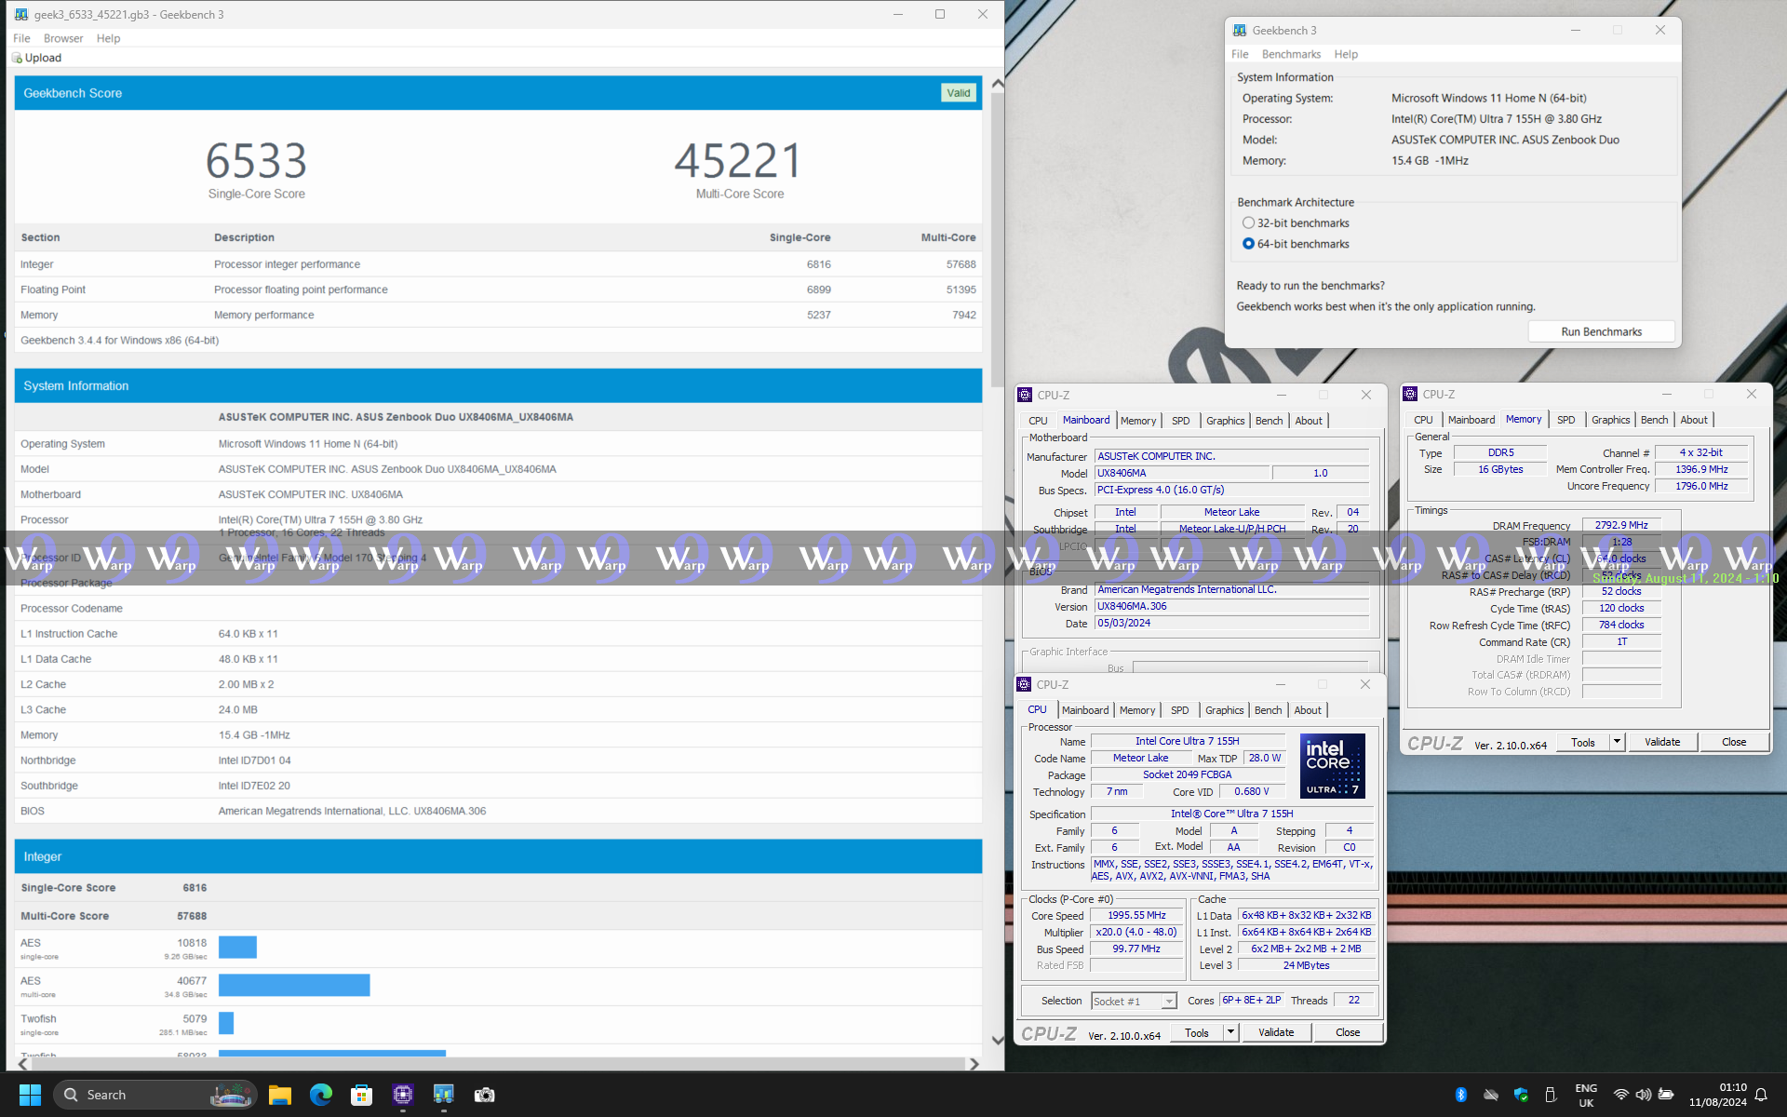Click the CPU-Z Memory window title icon
The image size is (1787, 1117).
click(x=1410, y=394)
